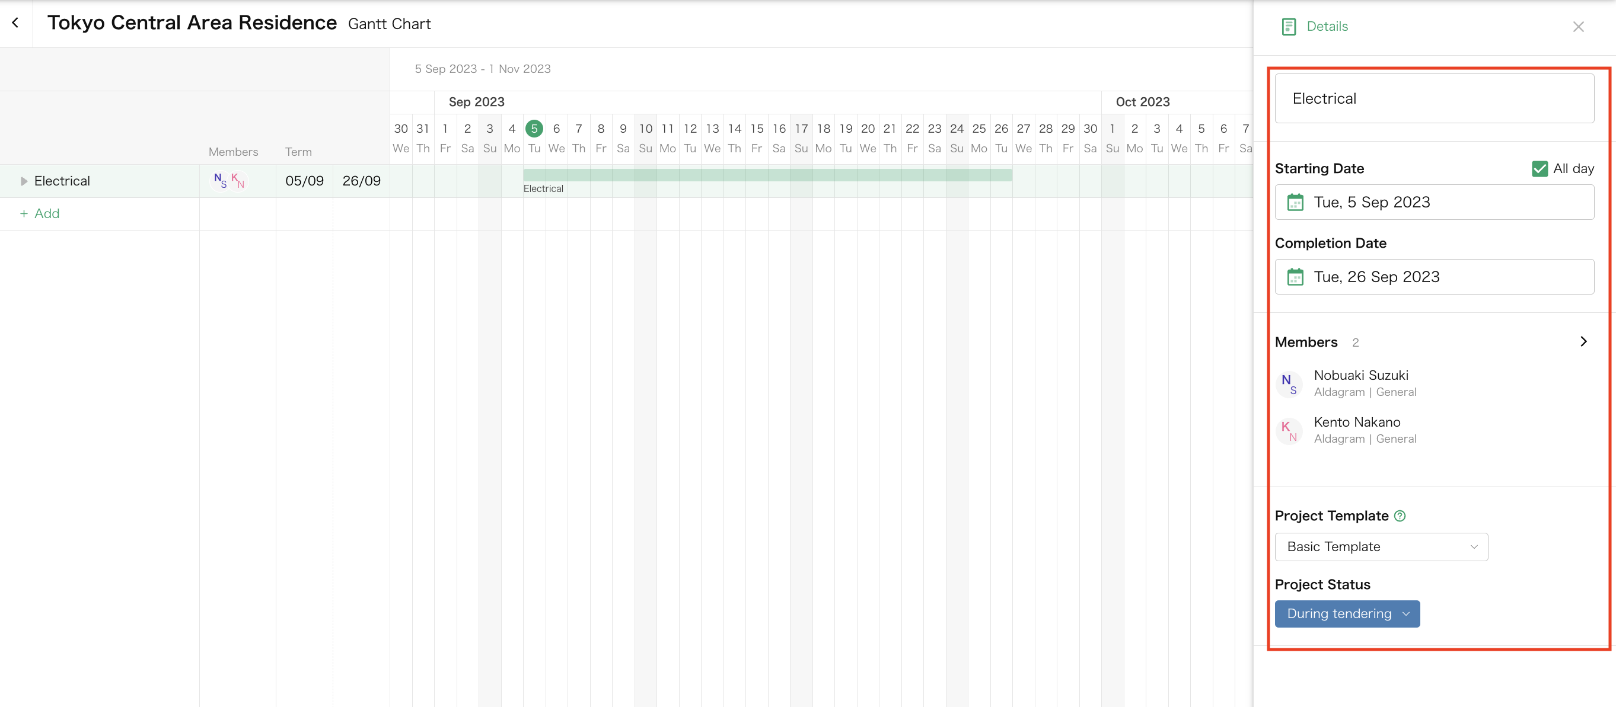This screenshot has height=707, width=1616.
Task: Open the Basic Template dropdown
Action: coord(1381,546)
